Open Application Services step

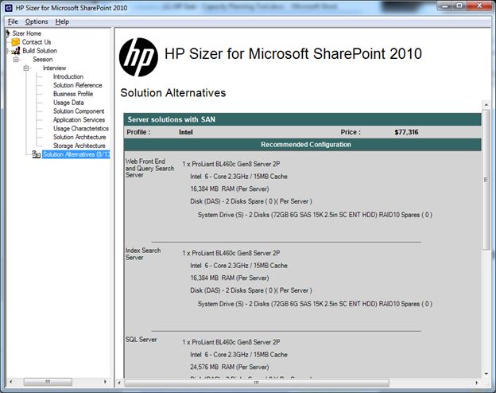click(x=79, y=119)
